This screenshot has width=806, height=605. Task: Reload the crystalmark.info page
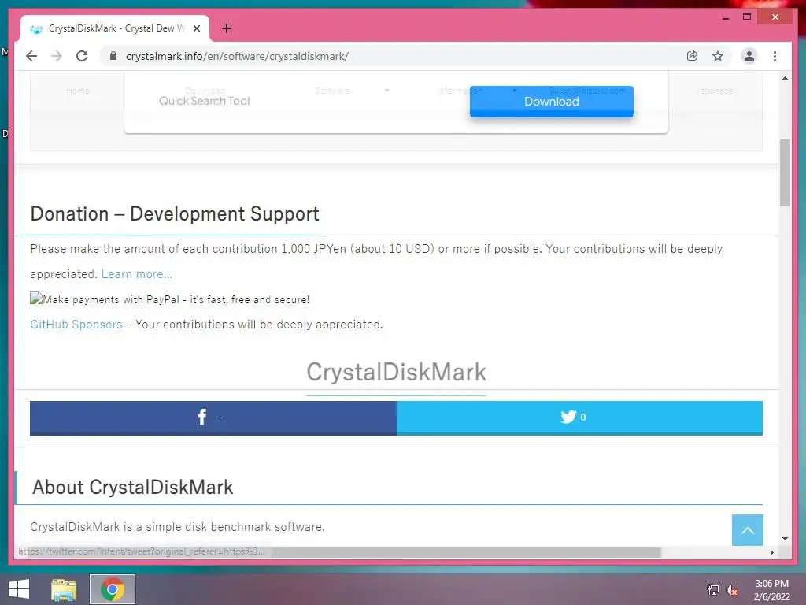click(x=82, y=56)
